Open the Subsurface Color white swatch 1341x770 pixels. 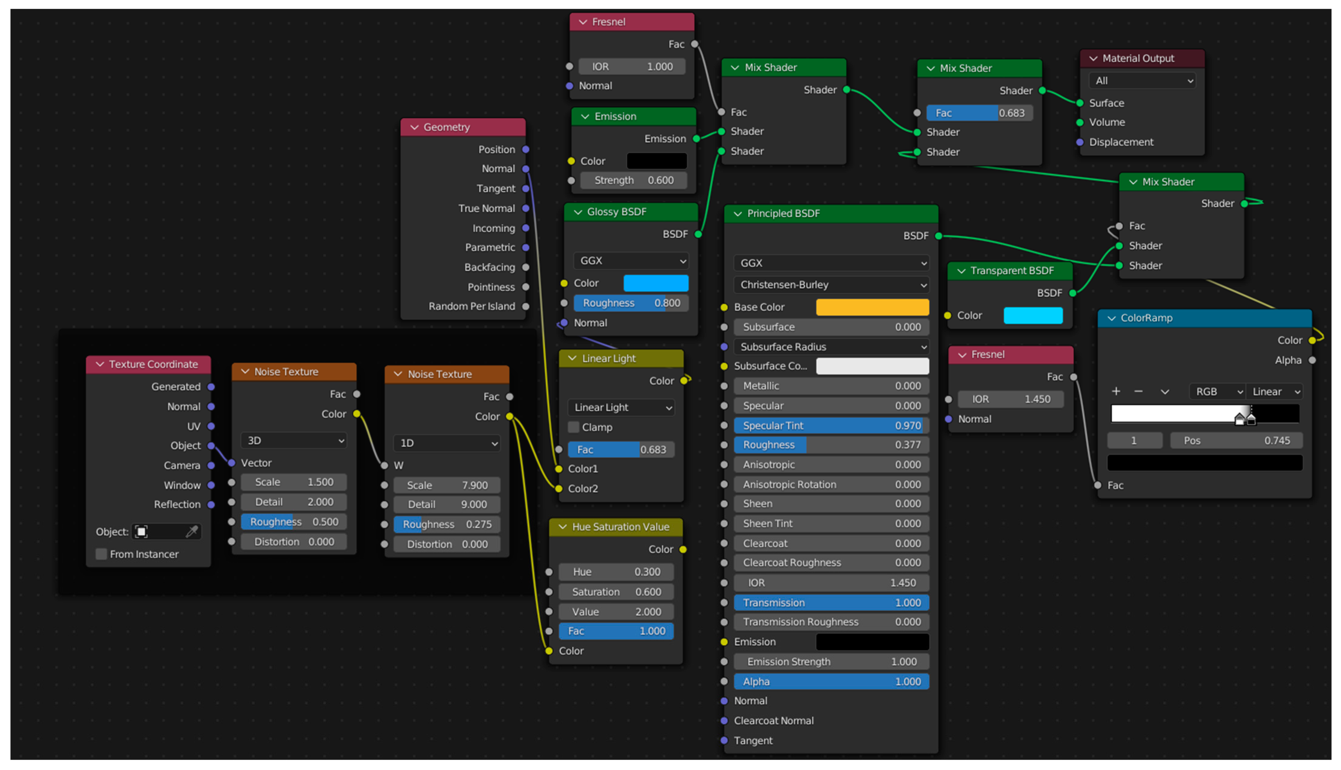coord(872,366)
